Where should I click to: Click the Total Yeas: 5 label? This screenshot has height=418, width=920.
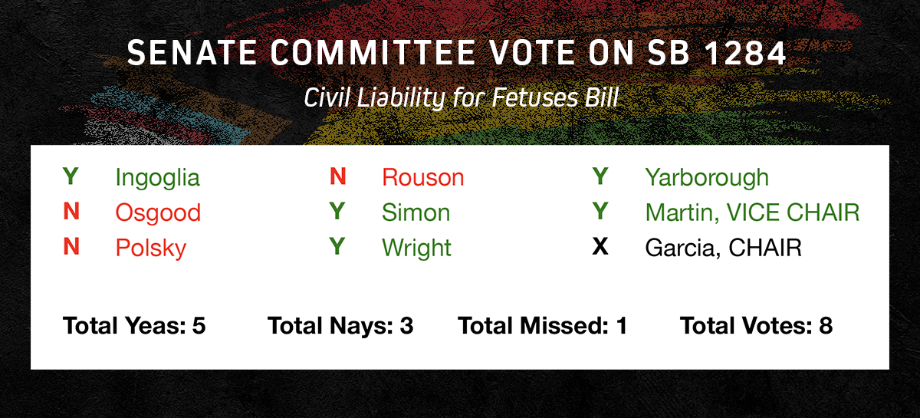click(x=134, y=326)
